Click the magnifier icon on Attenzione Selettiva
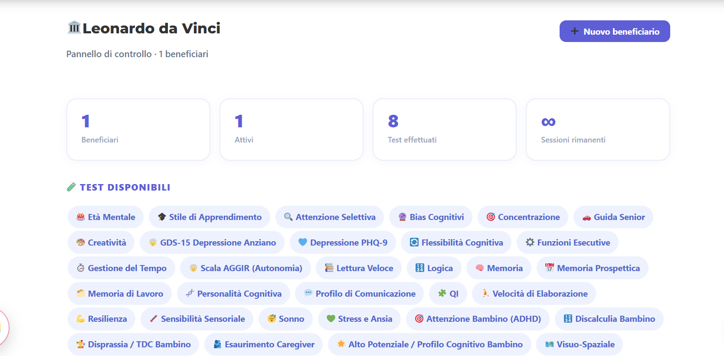This screenshot has height=356, width=724. (x=288, y=217)
